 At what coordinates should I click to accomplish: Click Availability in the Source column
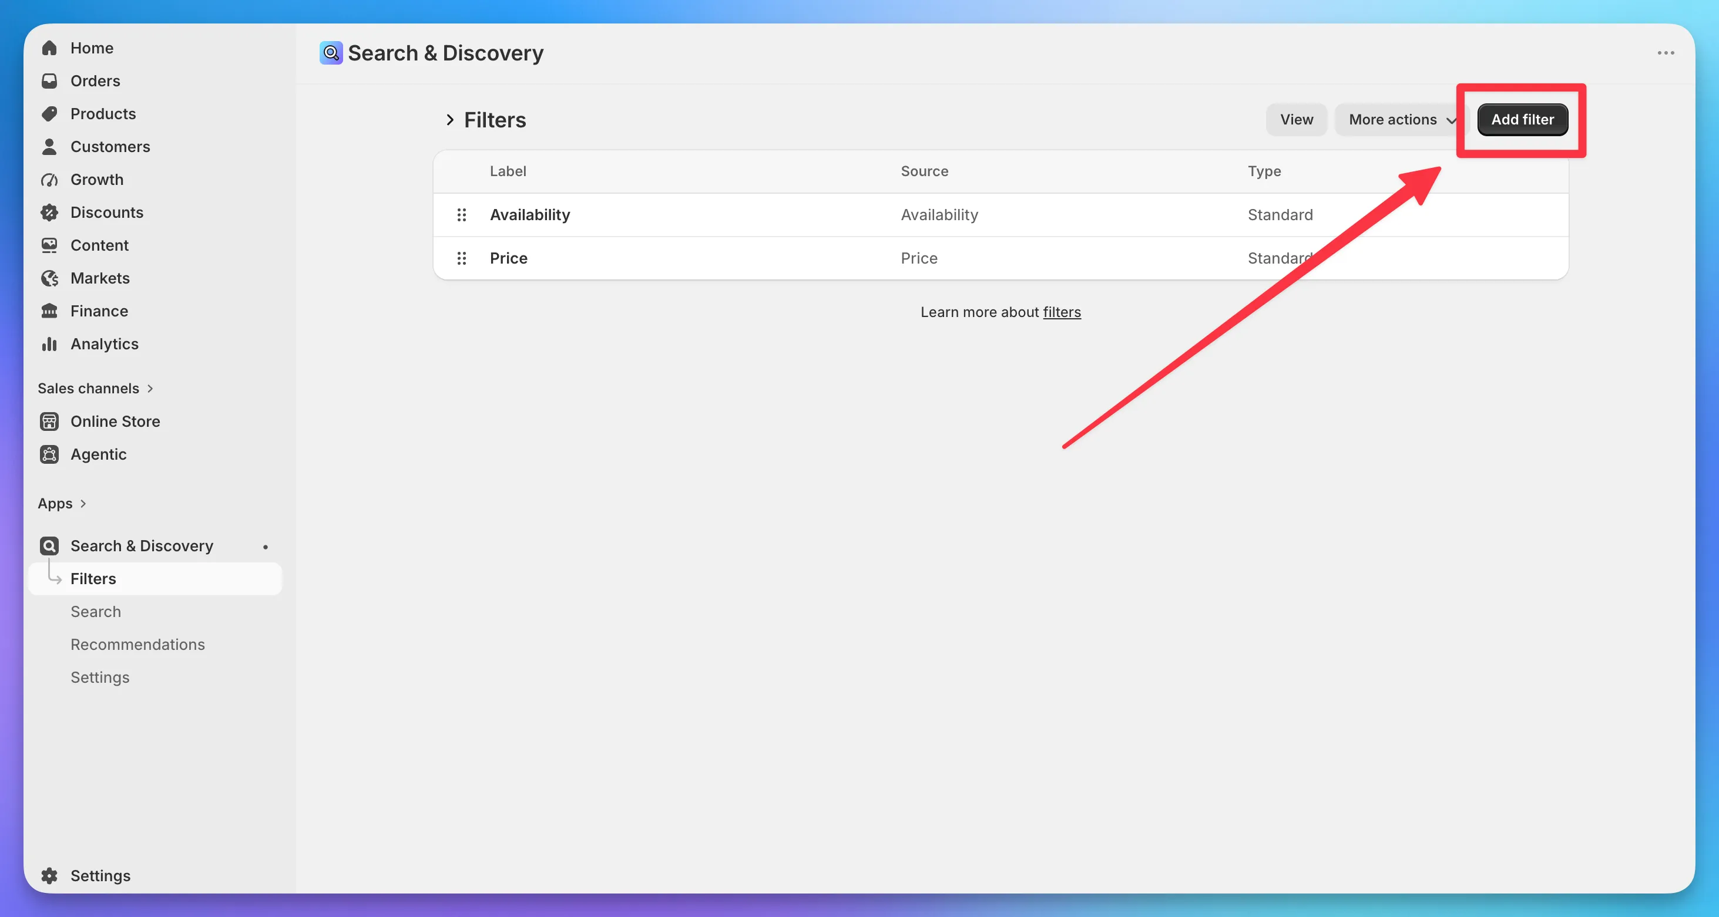coord(939,215)
